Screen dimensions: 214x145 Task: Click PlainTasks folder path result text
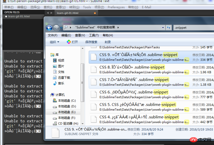[x=130, y=47]
